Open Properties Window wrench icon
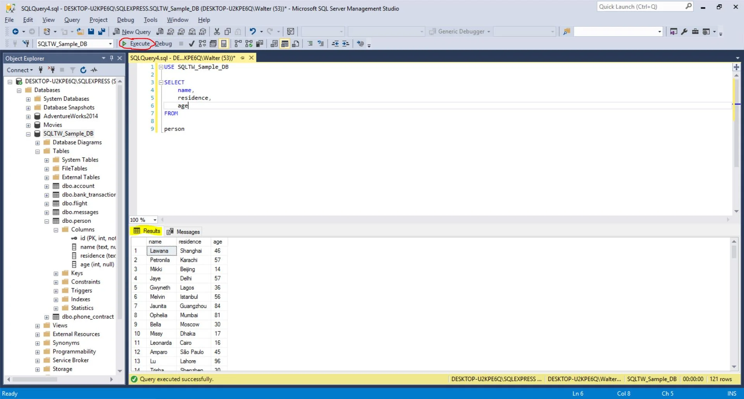Screen dimensions: 744x399 pyautogui.click(x=684, y=32)
